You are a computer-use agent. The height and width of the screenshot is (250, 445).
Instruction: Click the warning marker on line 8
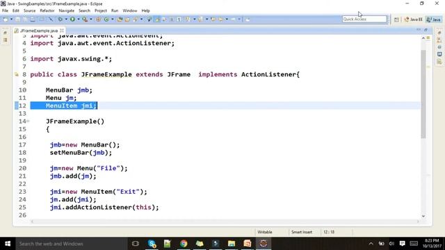tap(17, 74)
